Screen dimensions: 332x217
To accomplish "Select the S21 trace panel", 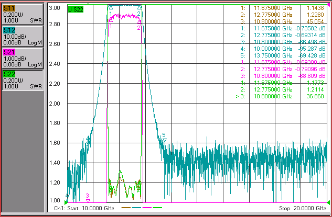I will 23,58.
